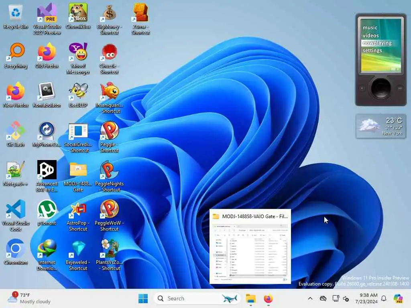
Task: Click the taskbar Search box
Action: point(197,298)
